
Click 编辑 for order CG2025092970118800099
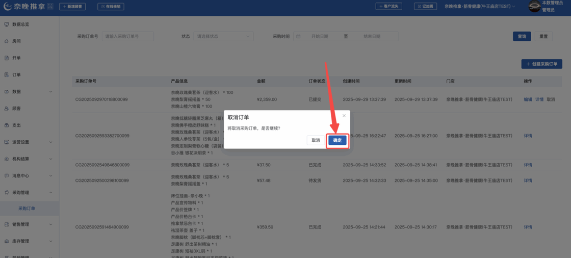click(528, 99)
